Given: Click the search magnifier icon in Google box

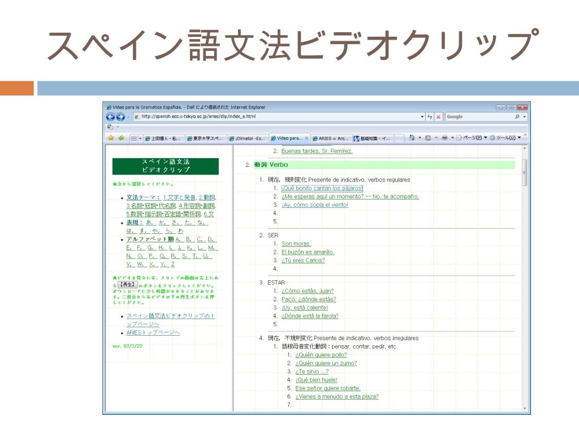Looking at the screenshot, I should coord(517,116).
